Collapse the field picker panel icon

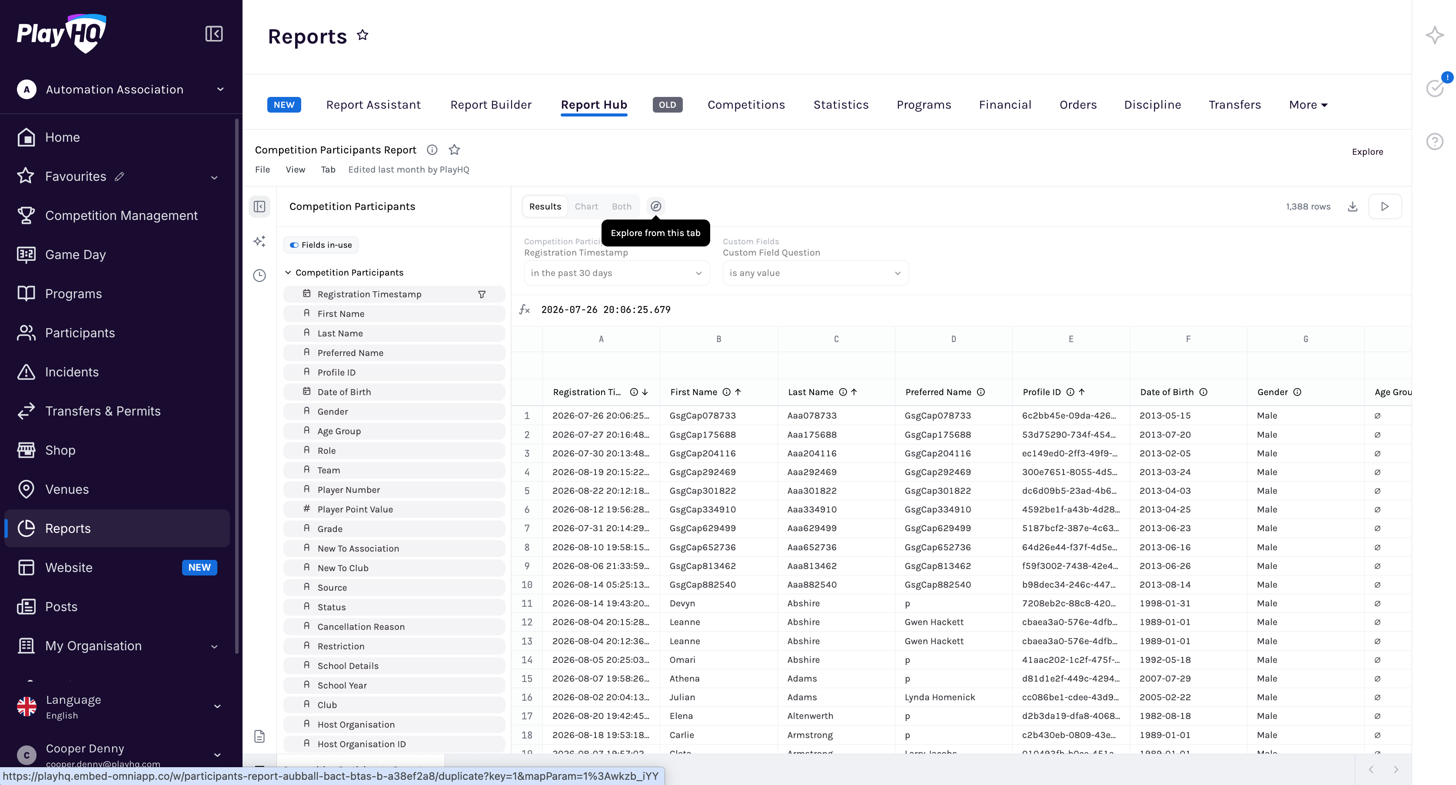(x=259, y=206)
